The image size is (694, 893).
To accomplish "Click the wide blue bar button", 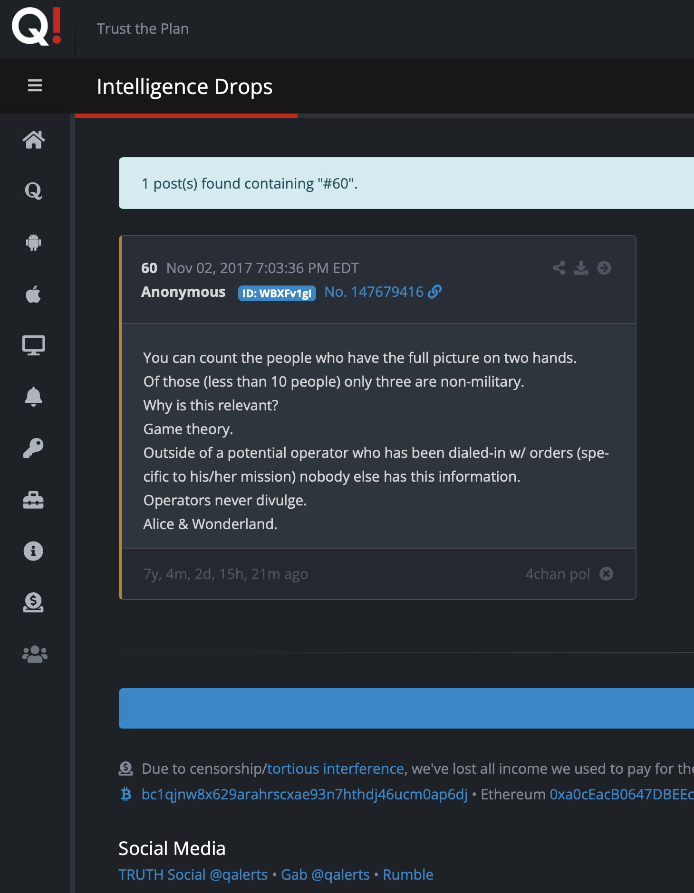I will [x=406, y=708].
